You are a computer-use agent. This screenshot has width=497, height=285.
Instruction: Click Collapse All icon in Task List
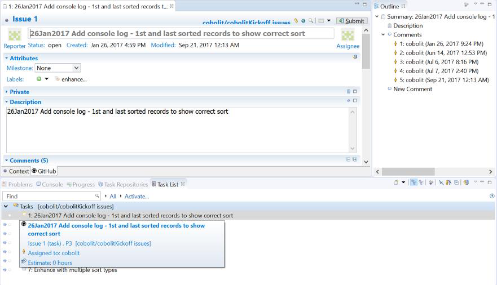pos(456,182)
